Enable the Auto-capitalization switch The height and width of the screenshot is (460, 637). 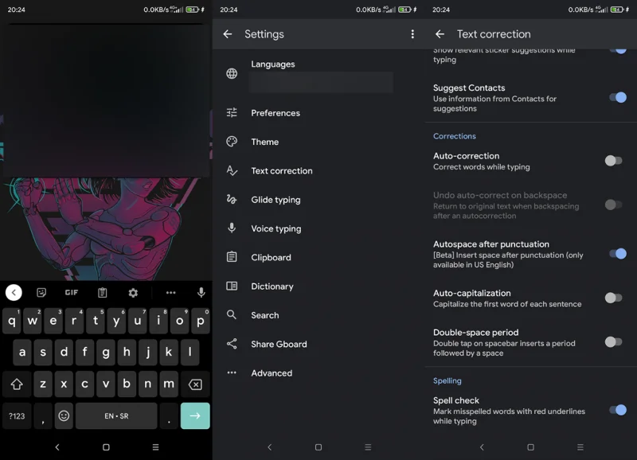coord(613,298)
